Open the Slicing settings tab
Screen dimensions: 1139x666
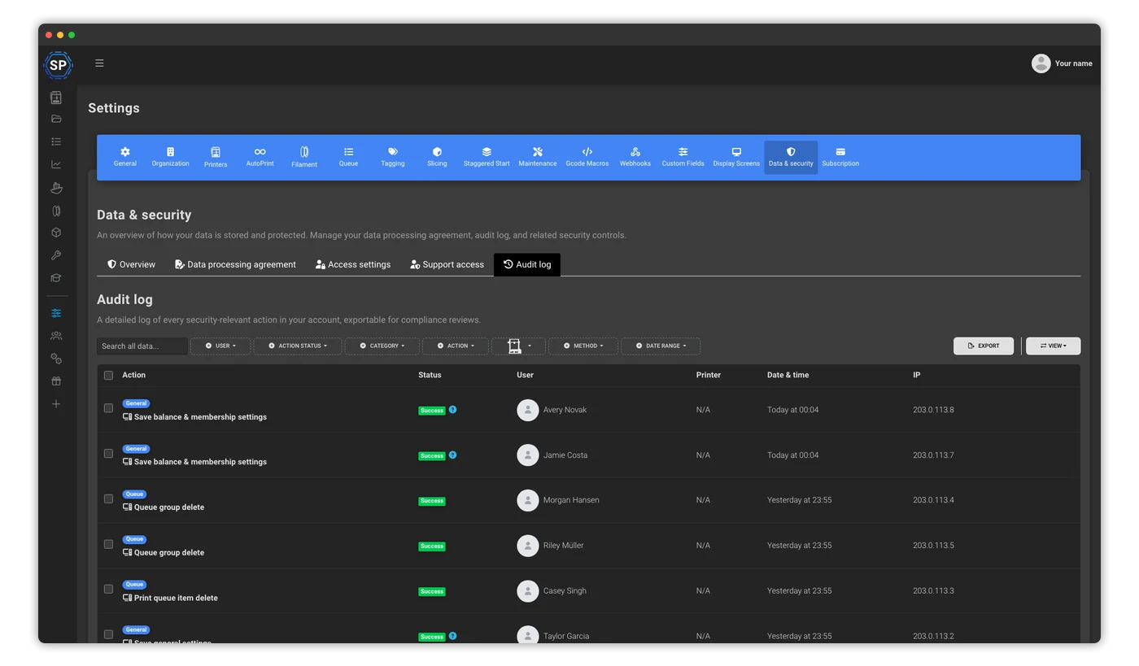coord(437,157)
